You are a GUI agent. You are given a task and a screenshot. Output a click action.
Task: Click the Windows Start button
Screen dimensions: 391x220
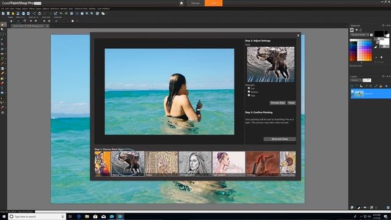[x=4, y=216]
